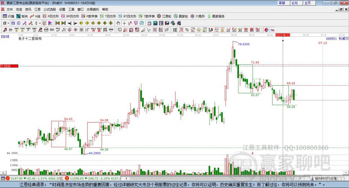Click the red 2023-06-13 date marker
This screenshot has height=188, width=349.
point(283,35)
